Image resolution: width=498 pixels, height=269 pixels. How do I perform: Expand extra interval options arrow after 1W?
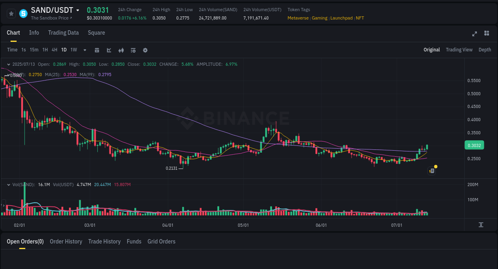click(84, 50)
